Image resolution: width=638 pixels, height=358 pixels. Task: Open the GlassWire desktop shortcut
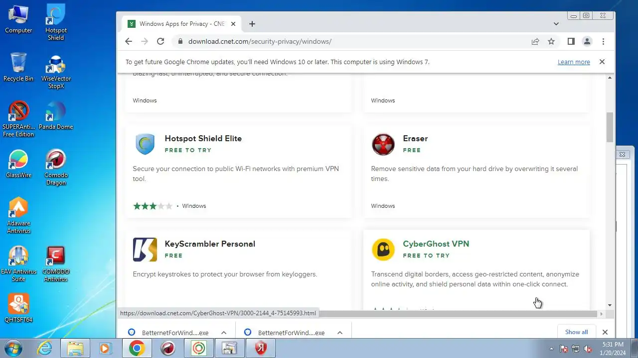[18, 164]
